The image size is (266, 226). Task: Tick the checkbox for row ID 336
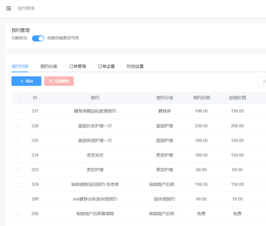point(18,126)
